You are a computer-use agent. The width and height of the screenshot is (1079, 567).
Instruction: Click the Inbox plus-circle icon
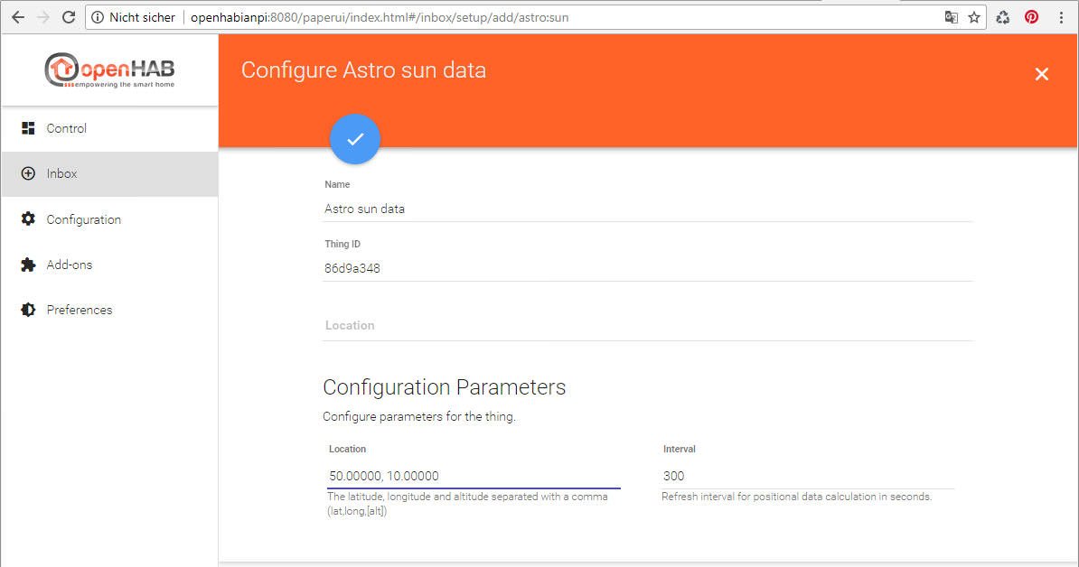28,173
